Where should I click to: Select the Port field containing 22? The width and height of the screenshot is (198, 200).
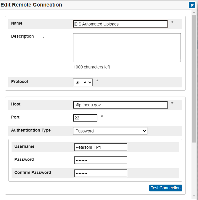tap(85, 118)
